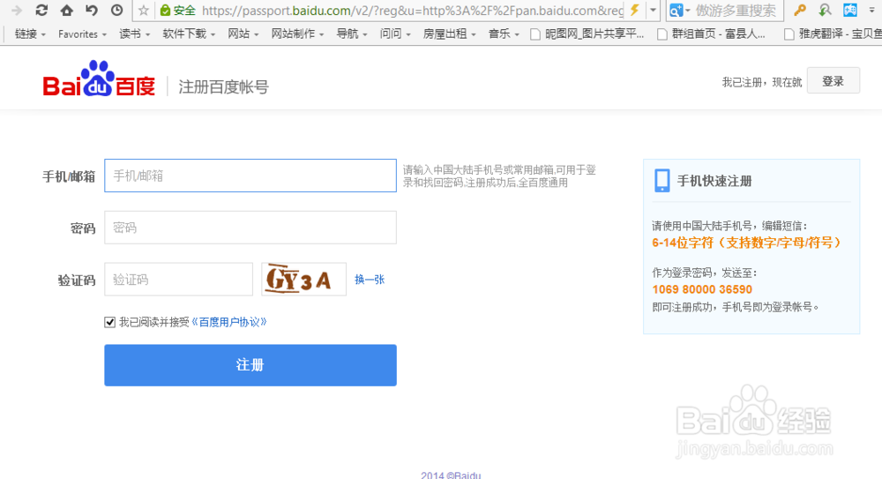Click the green arrow toolbar icon
This screenshot has height=479, width=882.
point(825,10)
